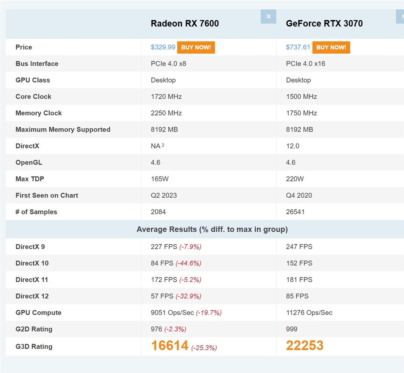404x373 pixels.
Task: Select the 9051 Ops/Sec compute result
Action: tap(172, 313)
